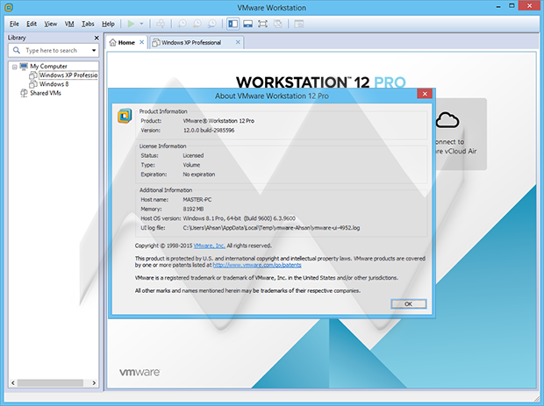Click Connect to vCloud Air cloud icon

pos(447,120)
